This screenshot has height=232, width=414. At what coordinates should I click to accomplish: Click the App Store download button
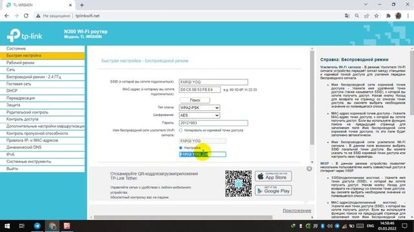tap(273, 176)
